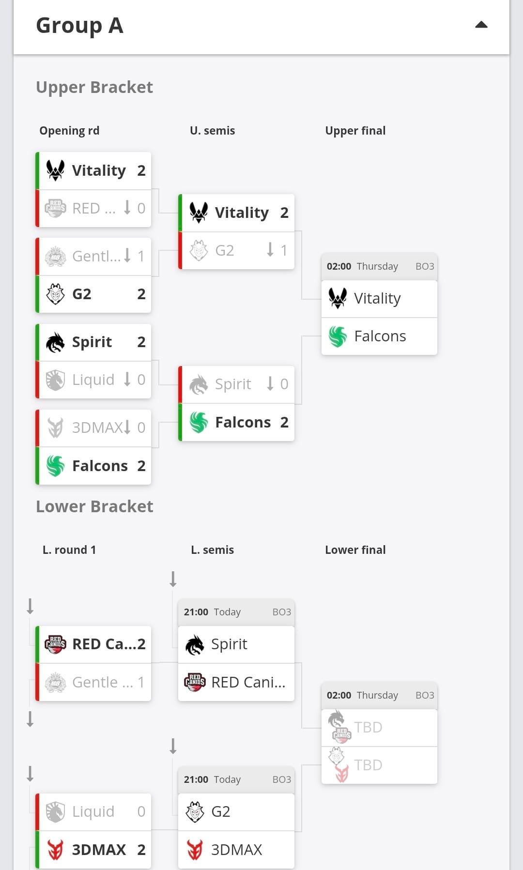Click Falcons logo in upper final match
The height and width of the screenshot is (870, 523).
tap(338, 336)
